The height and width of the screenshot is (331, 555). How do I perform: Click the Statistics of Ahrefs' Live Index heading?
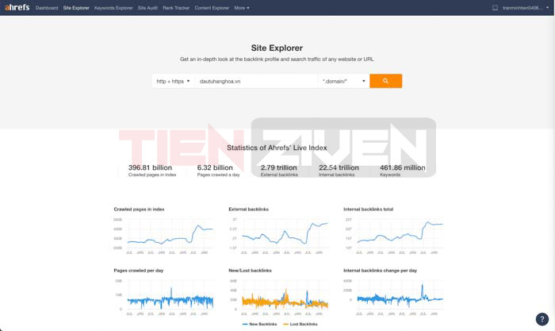coord(277,148)
